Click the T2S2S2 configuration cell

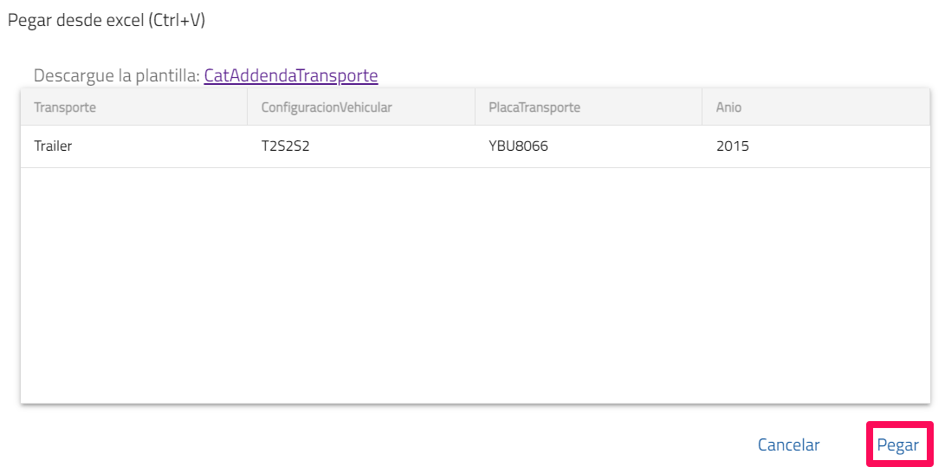click(286, 146)
